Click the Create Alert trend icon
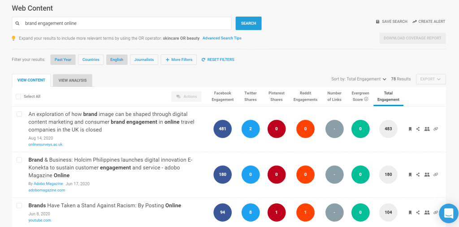459x227 pixels. [415, 21]
